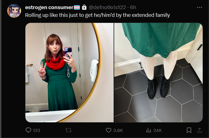The image size is (209, 138).
Task: Like the post with the heart icon
Action: (x=108, y=130)
